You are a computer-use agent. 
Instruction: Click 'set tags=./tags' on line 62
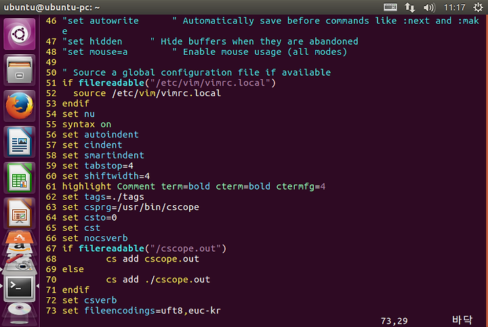tap(103, 197)
